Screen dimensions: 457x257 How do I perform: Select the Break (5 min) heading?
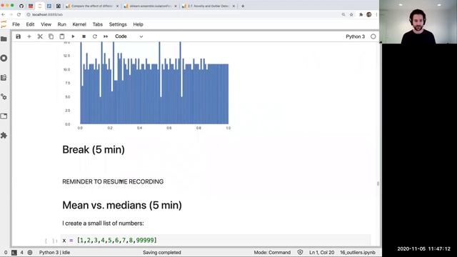coord(94,149)
